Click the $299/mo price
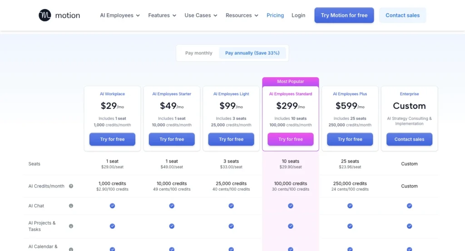The height and width of the screenshot is (251, 465). pyautogui.click(x=291, y=106)
